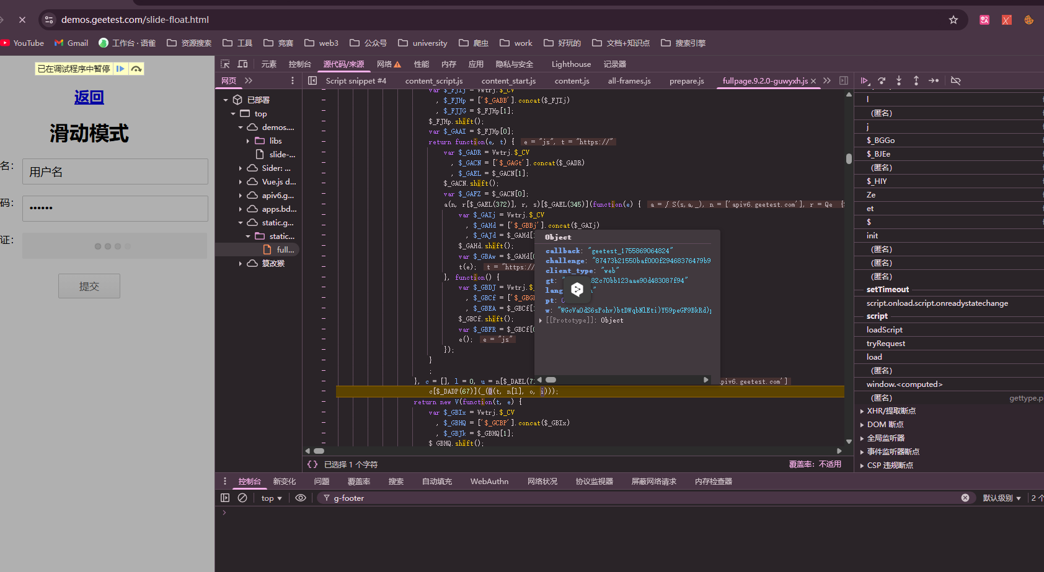Image resolution: width=1044 pixels, height=572 pixels.
Task: Open the university bookmarks folder
Action: coord(423,43)
